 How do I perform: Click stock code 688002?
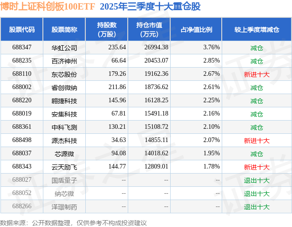click(x=22, y=87)
